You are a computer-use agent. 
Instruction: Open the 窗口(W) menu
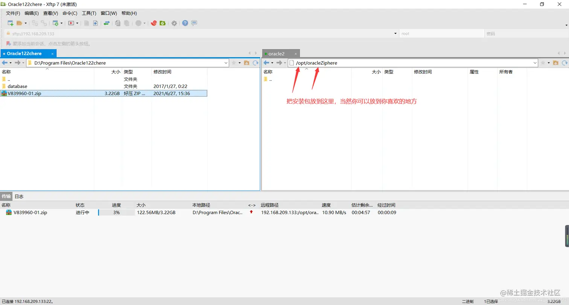coord(109,13)
